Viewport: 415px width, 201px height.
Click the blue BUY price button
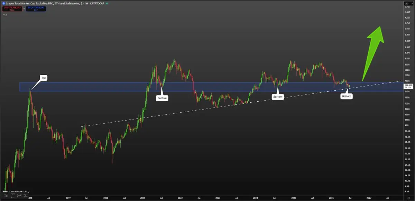(36, 9)
